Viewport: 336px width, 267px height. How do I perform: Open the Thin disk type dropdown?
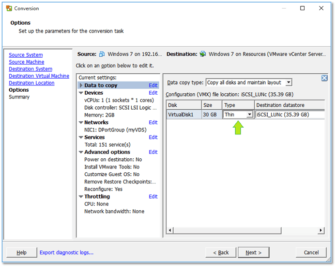coord(249,115)
